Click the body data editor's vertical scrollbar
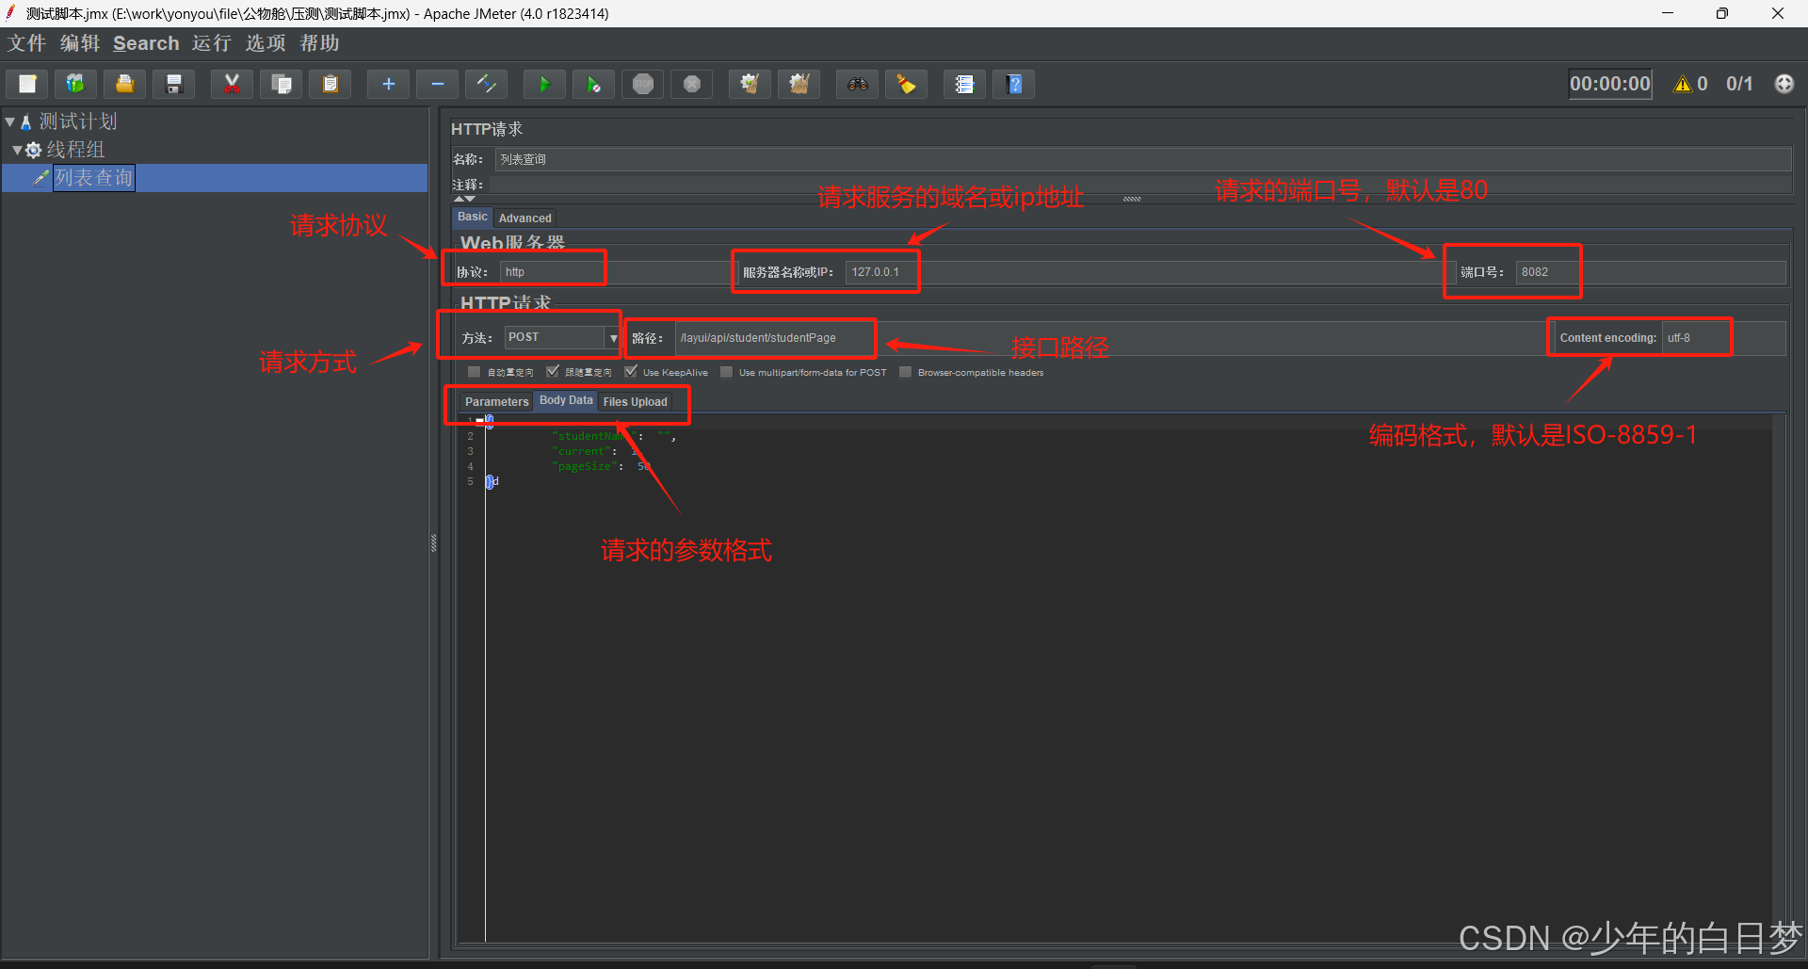 1779,676
